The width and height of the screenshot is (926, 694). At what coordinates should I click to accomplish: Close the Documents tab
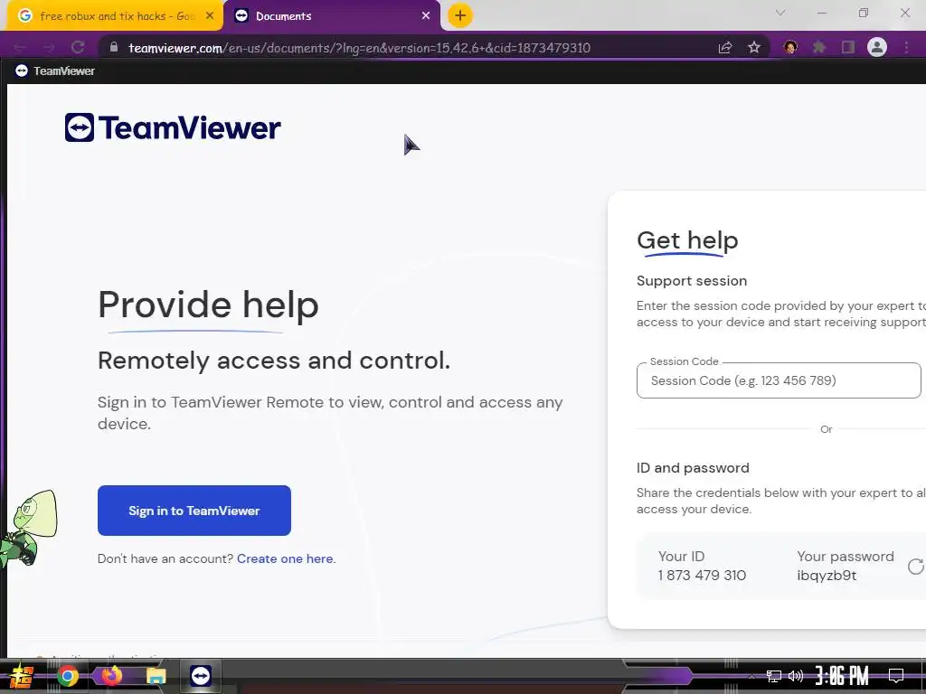tap(426, 16)
